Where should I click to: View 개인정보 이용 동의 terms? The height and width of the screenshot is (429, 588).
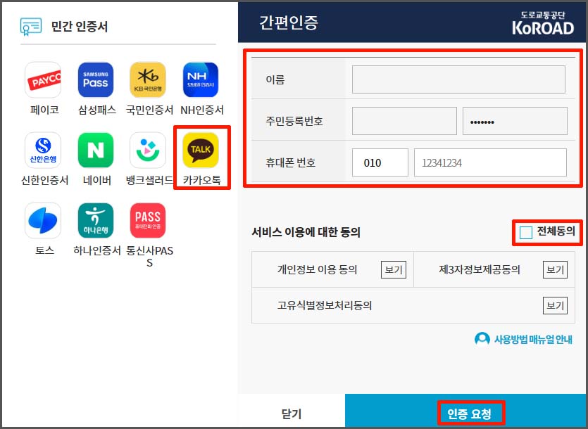pos(394,270)
